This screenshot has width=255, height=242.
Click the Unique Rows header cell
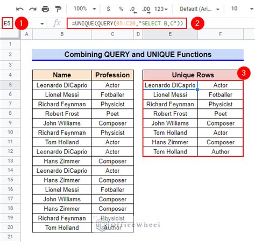(193, 75)
